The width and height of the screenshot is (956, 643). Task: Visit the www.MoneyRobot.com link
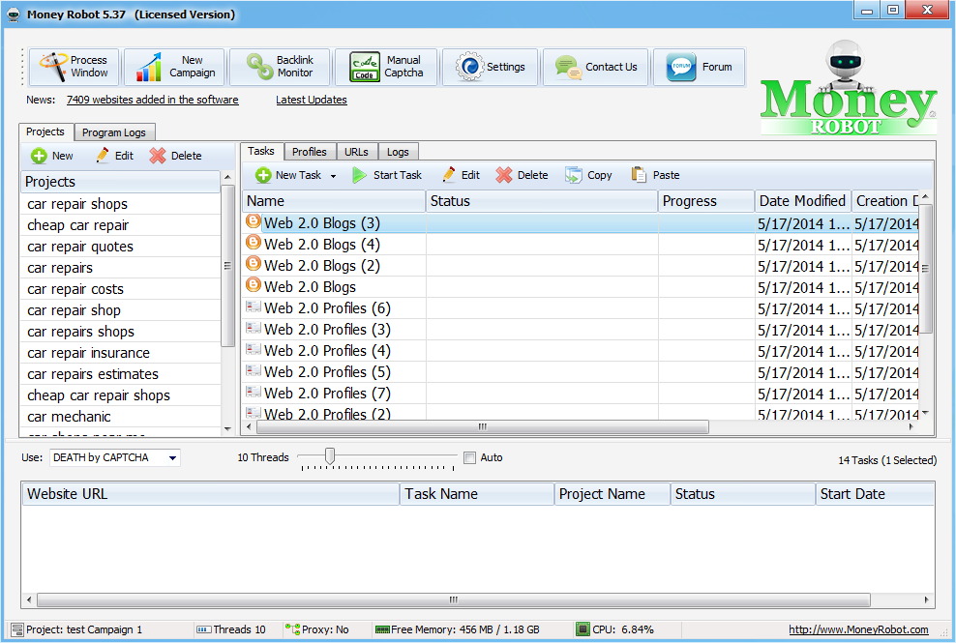pos(858,629)
